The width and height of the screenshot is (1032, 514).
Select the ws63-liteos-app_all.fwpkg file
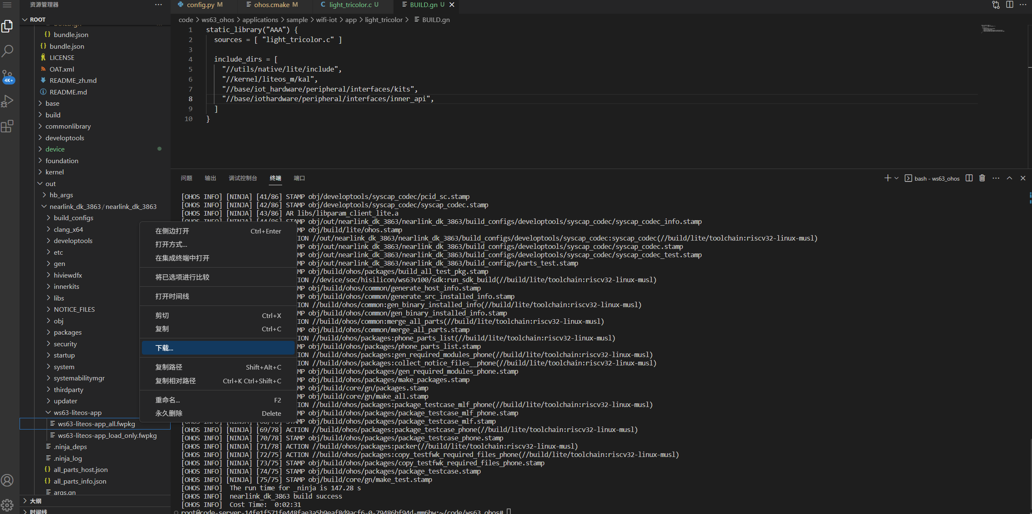point(96,424)
